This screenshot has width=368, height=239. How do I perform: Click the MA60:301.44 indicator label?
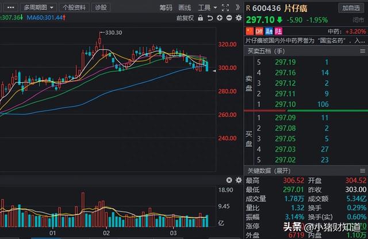point(46,17)
